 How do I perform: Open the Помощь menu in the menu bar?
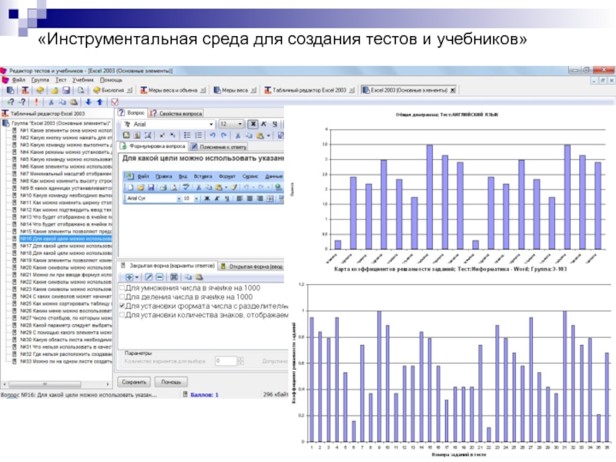pyautogui.click(x=111, y=80)
